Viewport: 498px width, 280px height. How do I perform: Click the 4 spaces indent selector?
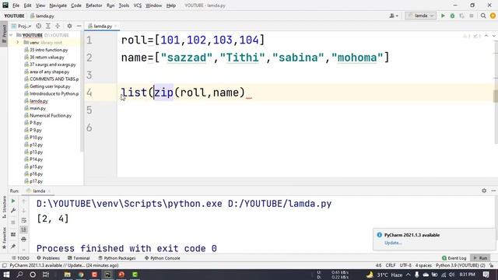423,265
